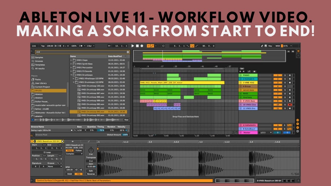Click the Set locator button
The height and width of the screenshot is (186, 331).
point(242,69)
